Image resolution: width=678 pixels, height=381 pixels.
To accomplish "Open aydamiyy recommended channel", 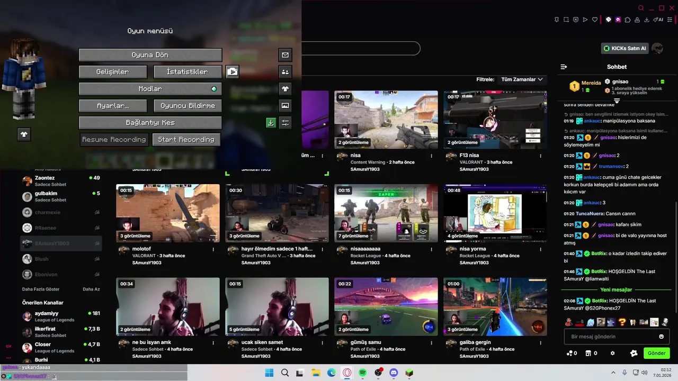I will [x=61, y=316].
